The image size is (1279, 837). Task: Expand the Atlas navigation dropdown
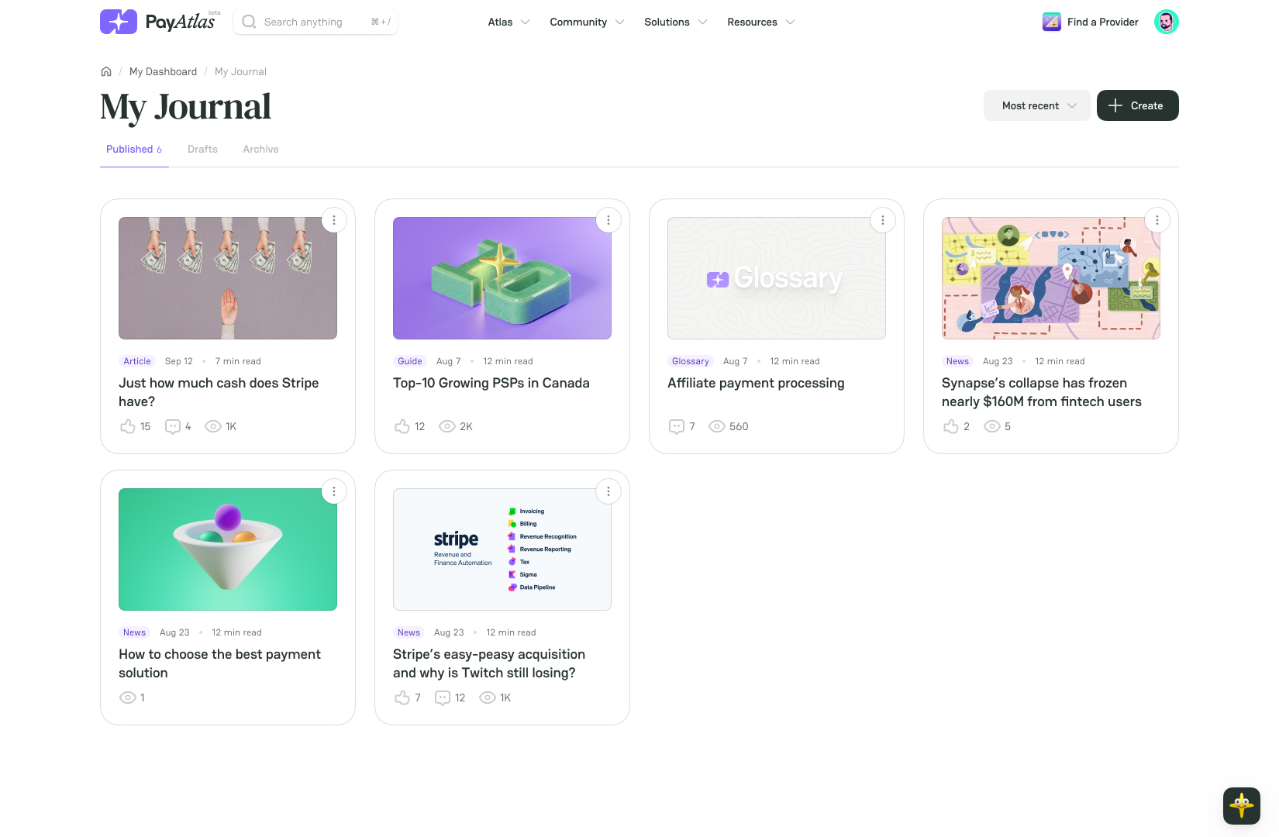tap(508, 22)
